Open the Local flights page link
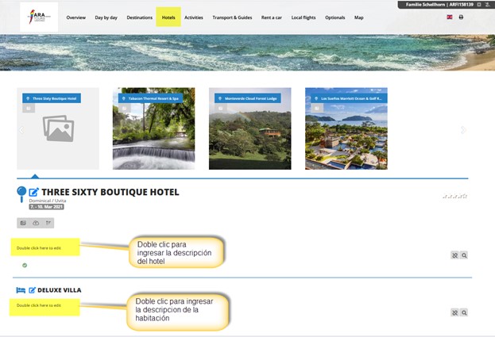This screenshot has height=337, width=495. tap(304, 17)
